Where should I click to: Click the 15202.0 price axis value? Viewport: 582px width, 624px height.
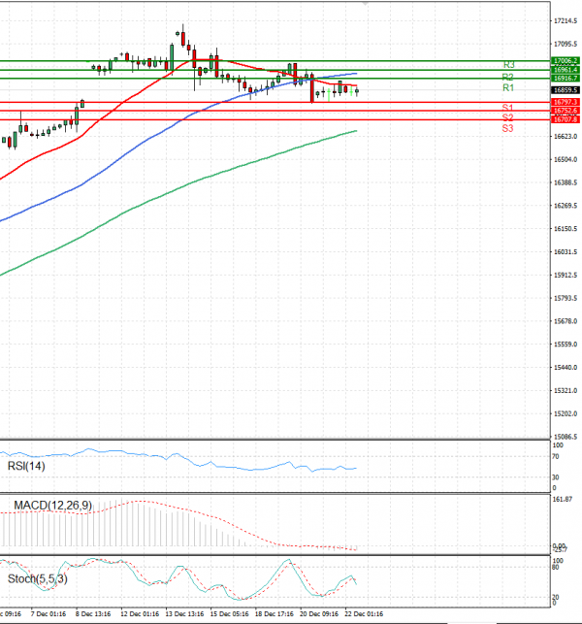click(x=566, y=413)
